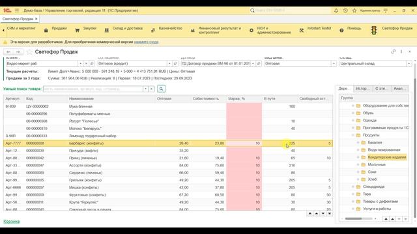
Task: Open the main hamburger menu
Action: (x=17, y=10)
